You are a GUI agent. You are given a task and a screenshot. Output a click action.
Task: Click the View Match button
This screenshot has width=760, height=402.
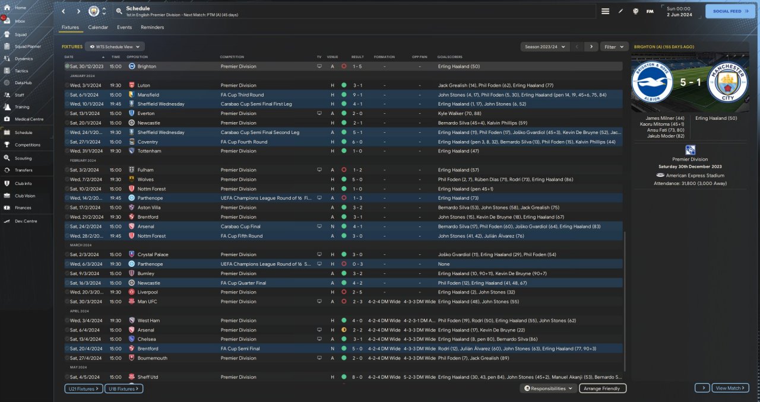click(x=730, y=388)
